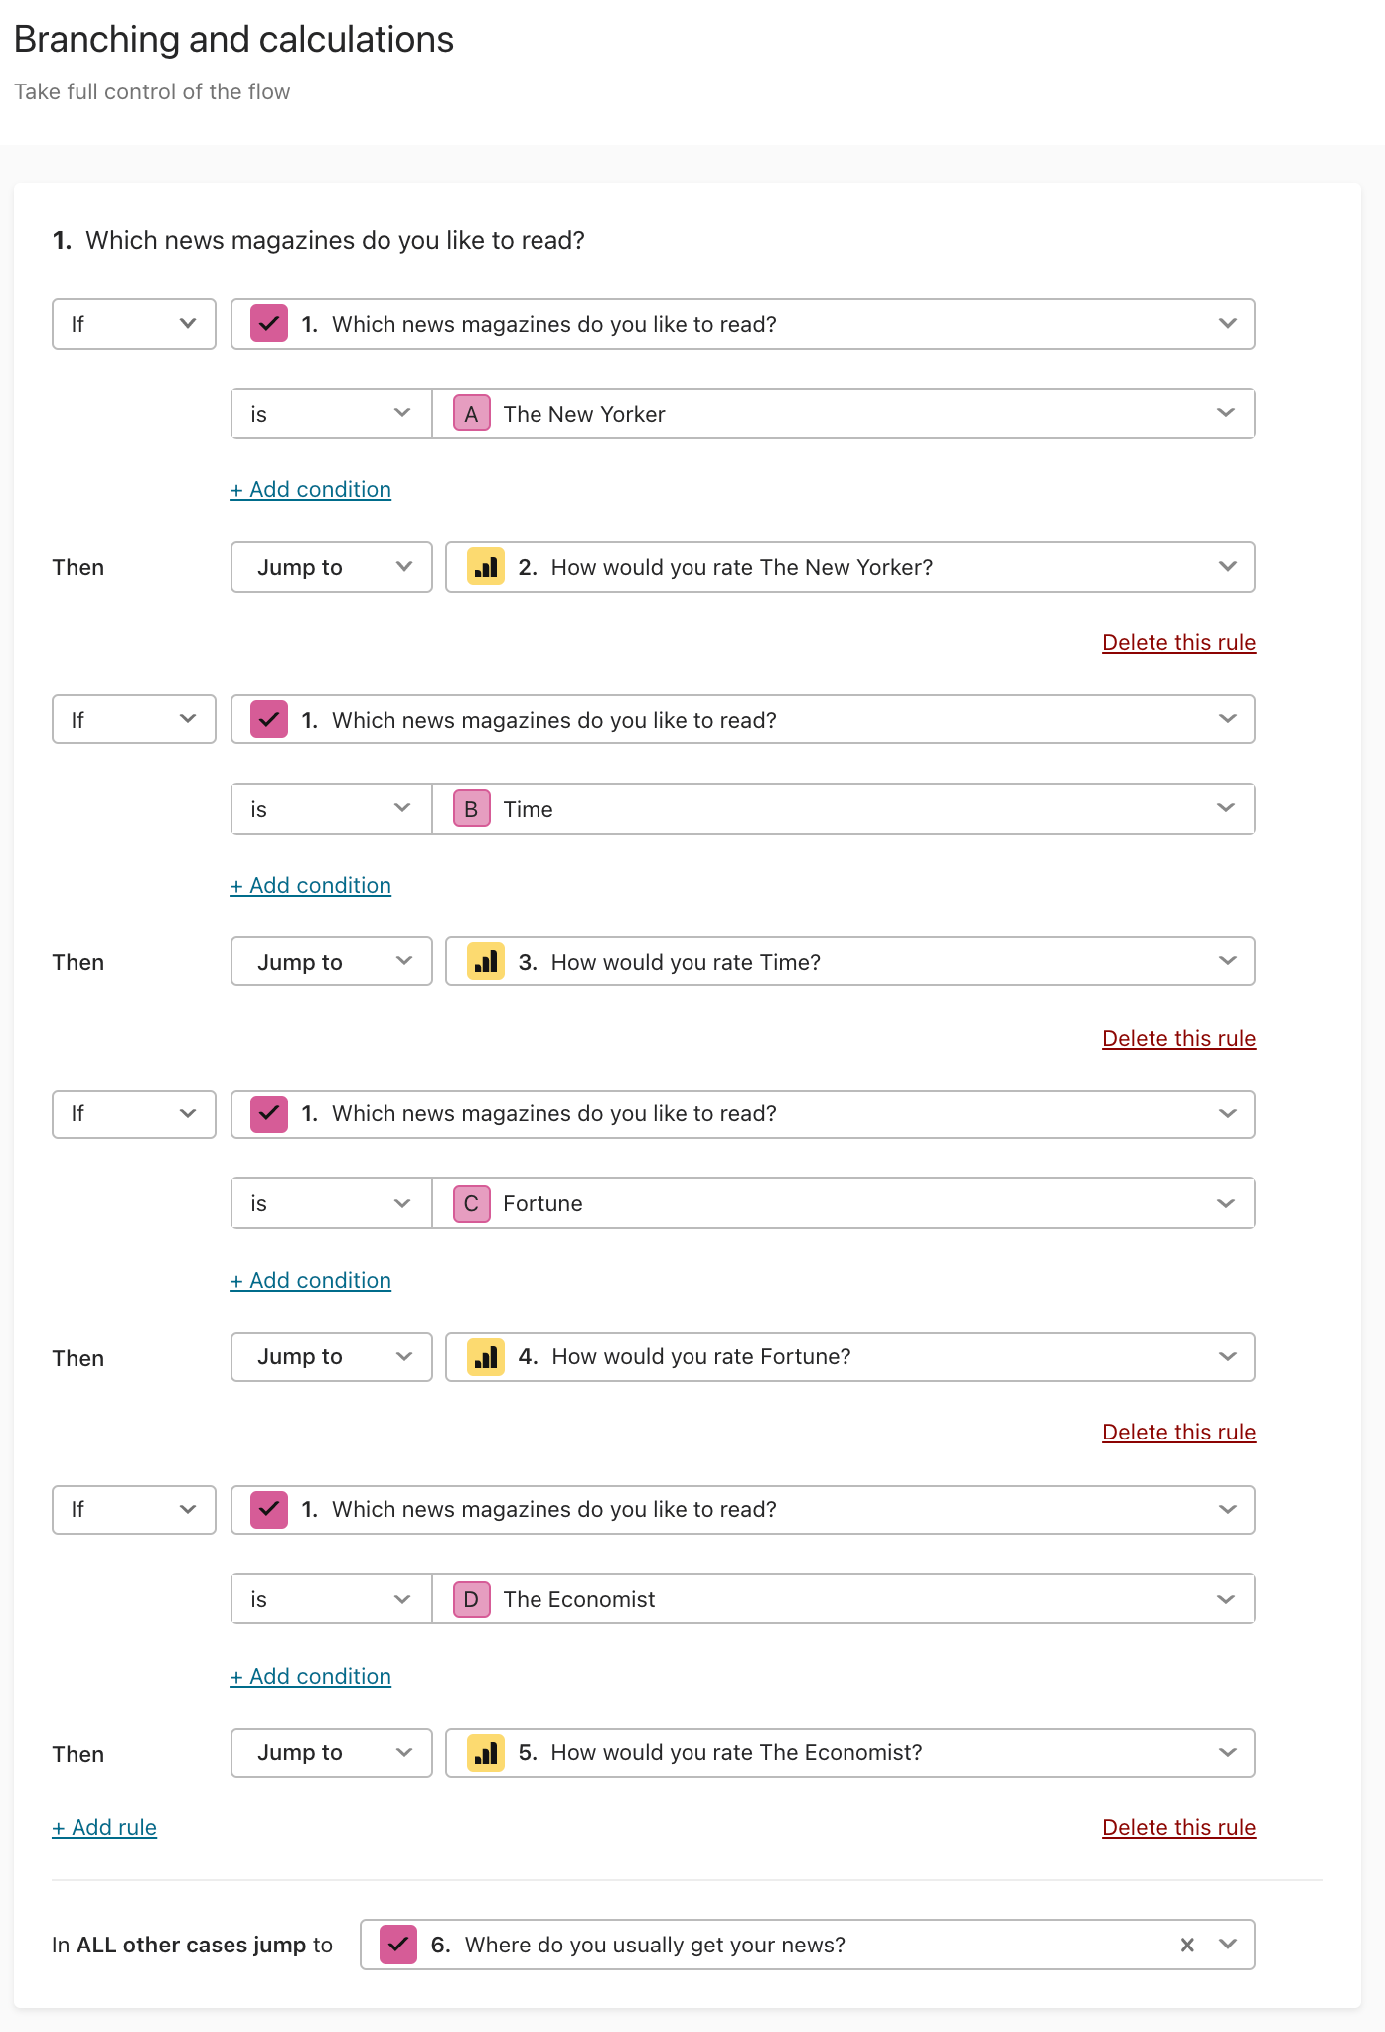1385x2032 pixels.
Task: Delete the Economist rule
Action: pyautogui.click(x=1178, y=1827)
